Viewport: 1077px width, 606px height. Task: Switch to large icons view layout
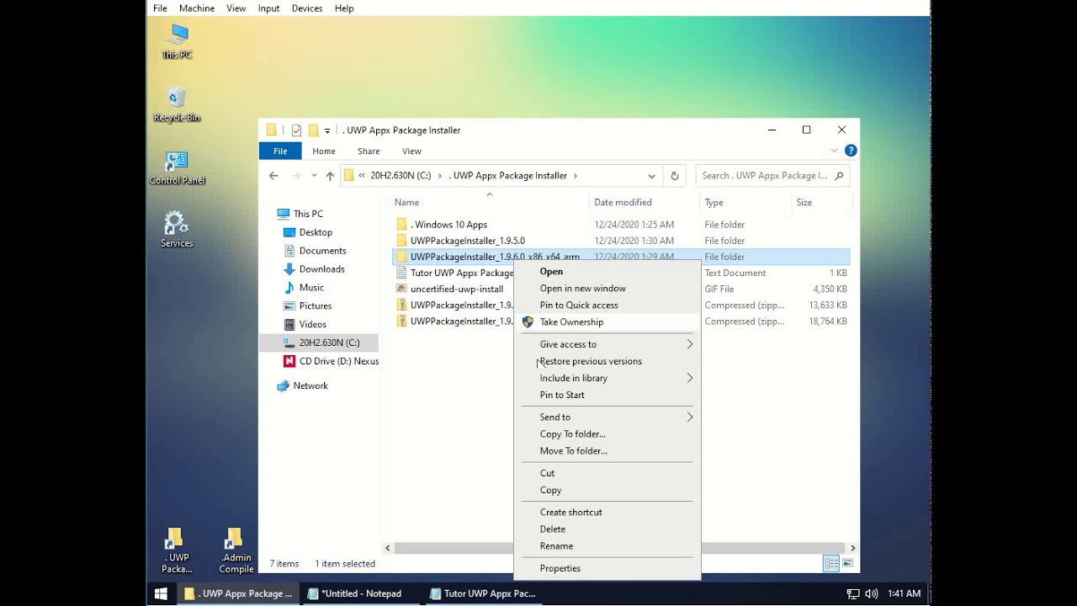[847, 563]
